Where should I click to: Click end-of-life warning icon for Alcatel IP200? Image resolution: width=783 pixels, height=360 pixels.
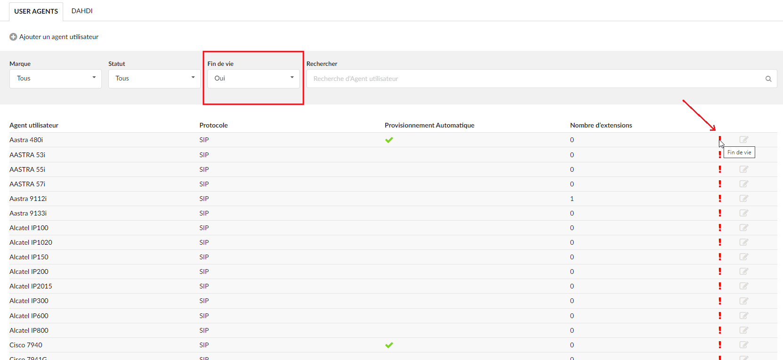pyautogui.click(x=720, y=271)
